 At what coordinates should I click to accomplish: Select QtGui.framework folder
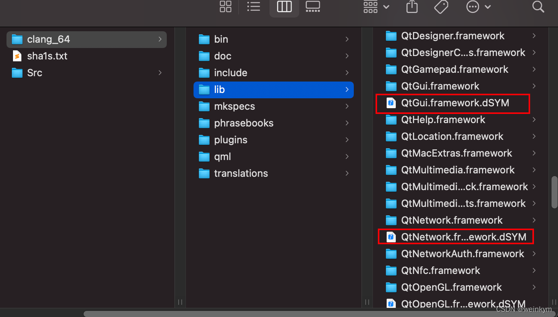[461, 86]
